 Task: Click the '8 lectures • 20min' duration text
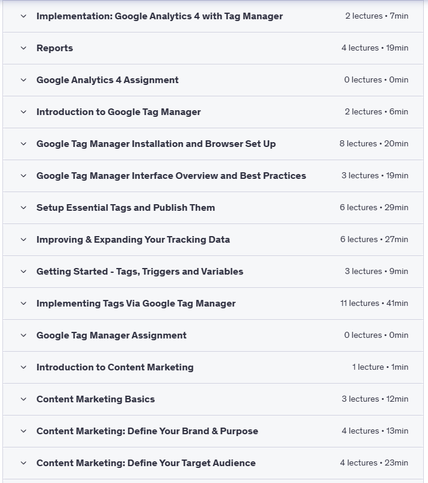pos(374,144)
